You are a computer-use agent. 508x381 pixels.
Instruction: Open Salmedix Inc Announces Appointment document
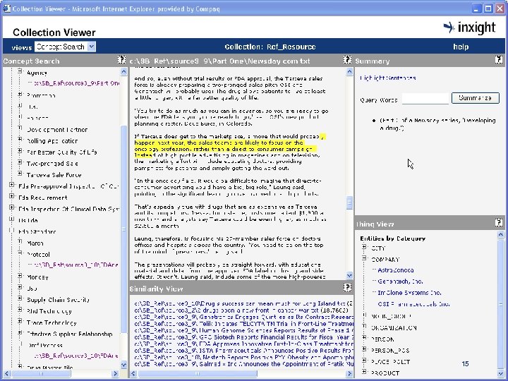tap(243, 364)
